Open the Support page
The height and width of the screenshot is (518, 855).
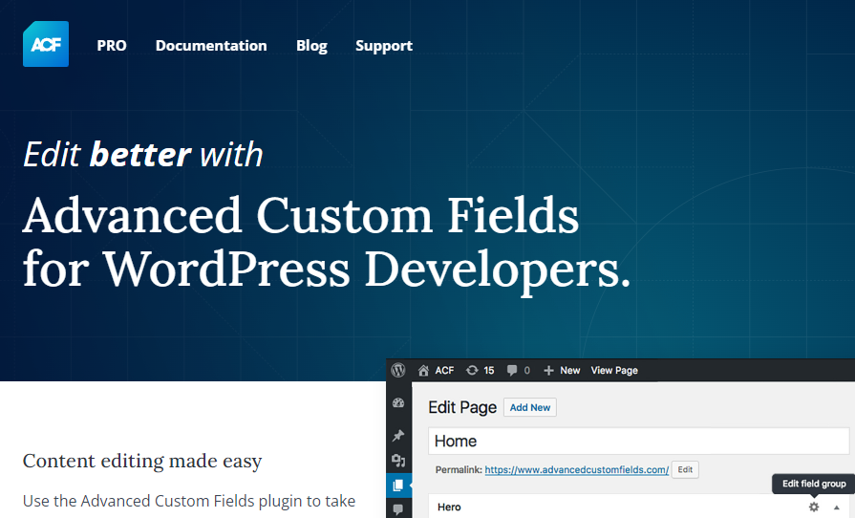[384, 46]
